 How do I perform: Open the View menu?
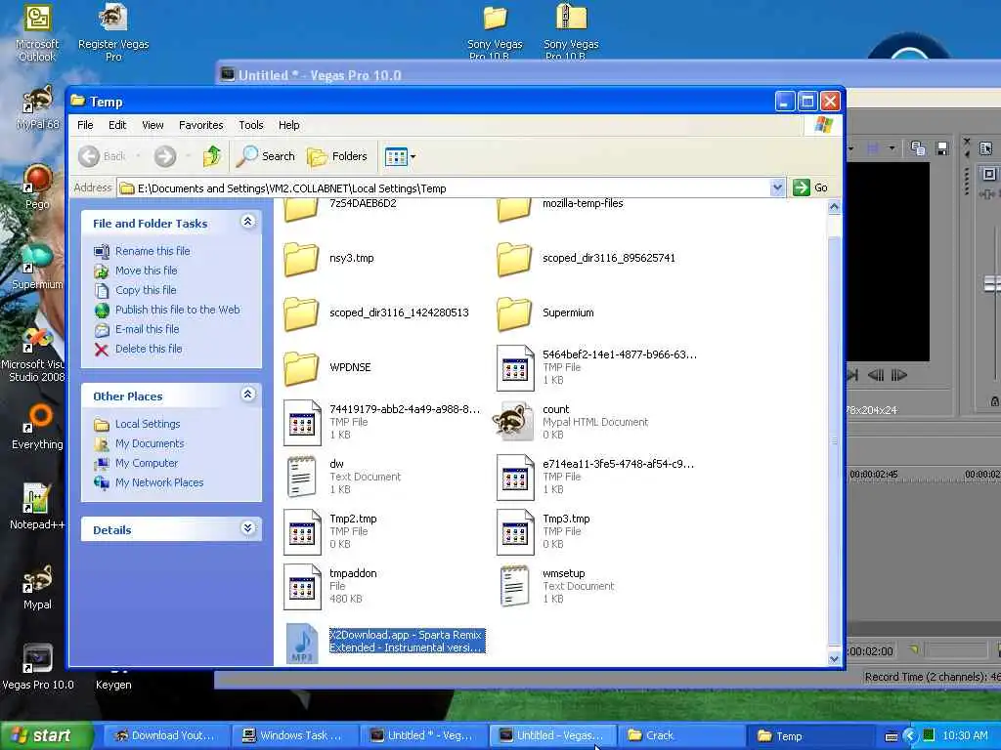(152, 125)
